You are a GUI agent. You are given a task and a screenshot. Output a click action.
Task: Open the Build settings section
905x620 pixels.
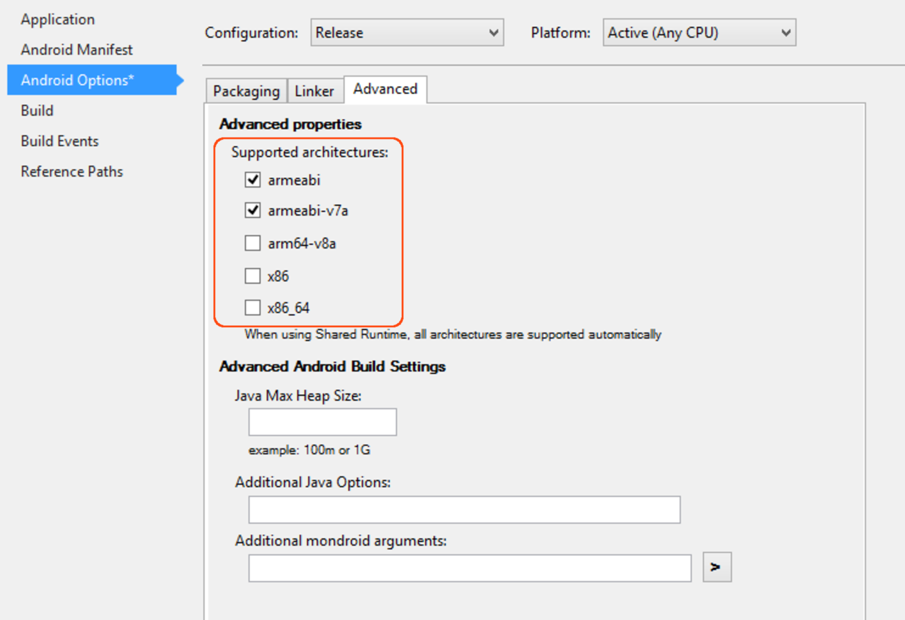[x=37, y=110]
